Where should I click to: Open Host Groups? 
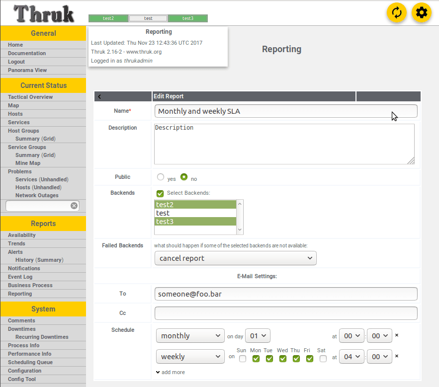[x=23, y=131]
